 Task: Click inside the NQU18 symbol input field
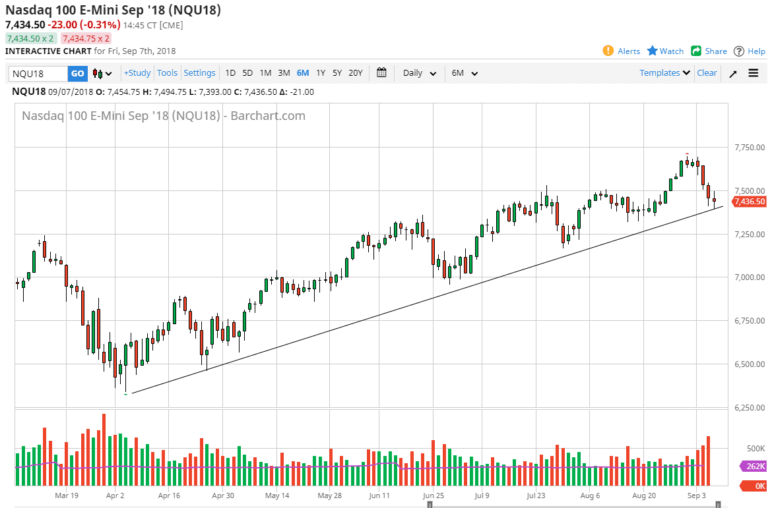[x=36, y=73]
